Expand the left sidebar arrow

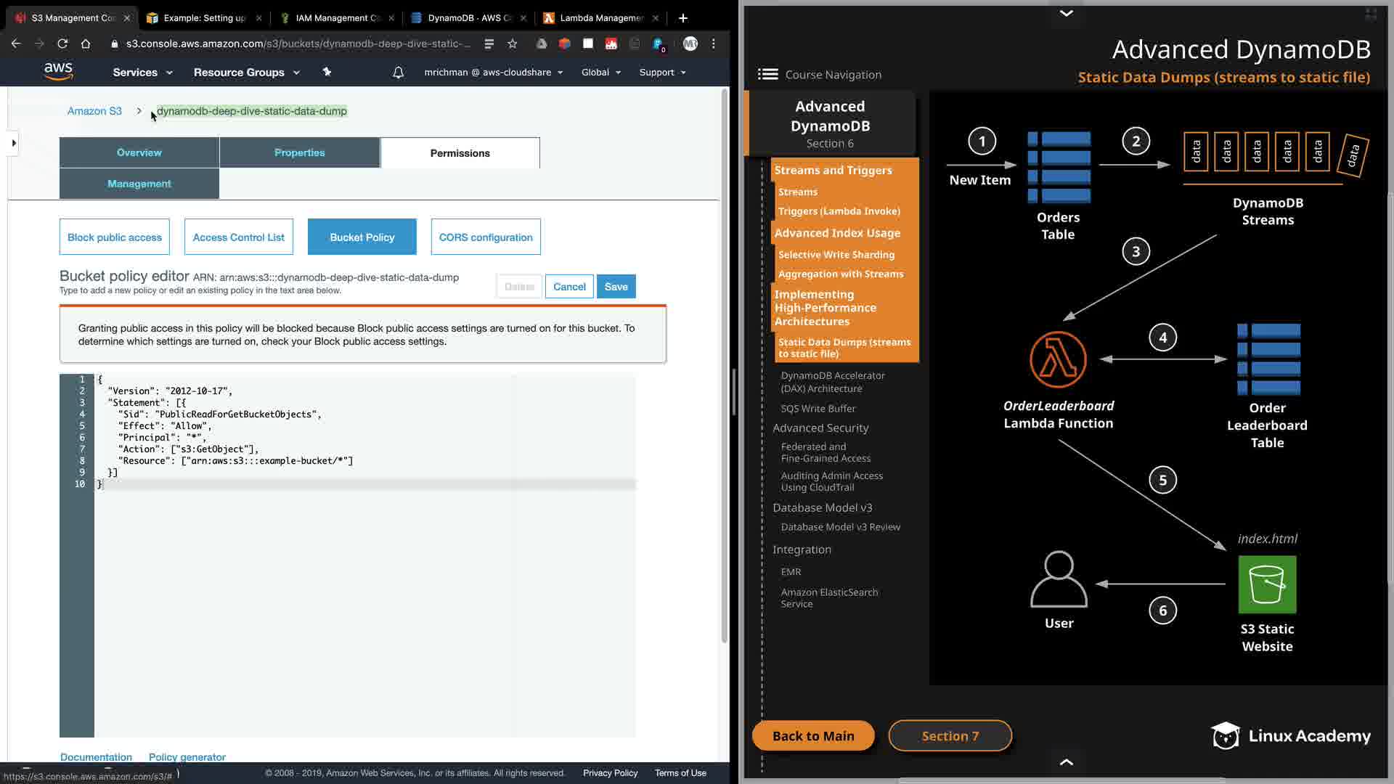tap(14, 143)
